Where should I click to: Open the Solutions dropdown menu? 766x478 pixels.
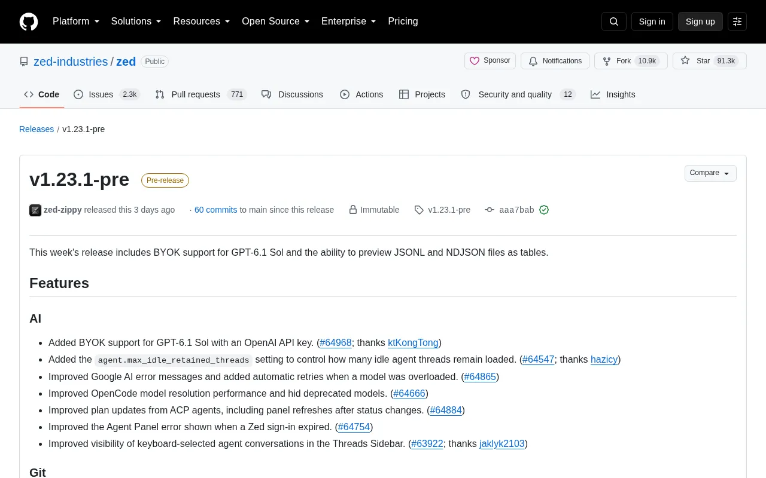click(136, 22)
